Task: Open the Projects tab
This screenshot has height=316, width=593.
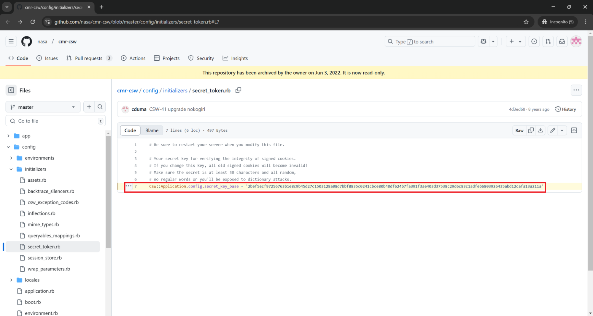Action: pyautogui.click(x=167, y=58)
